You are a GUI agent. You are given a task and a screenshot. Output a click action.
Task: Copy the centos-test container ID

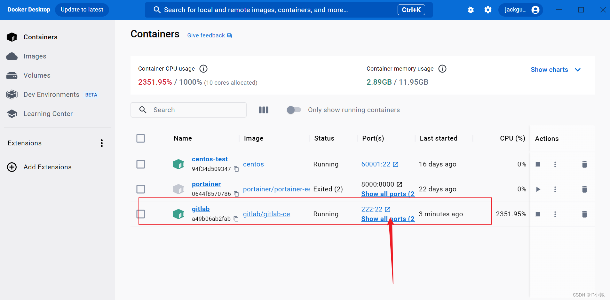236,169
